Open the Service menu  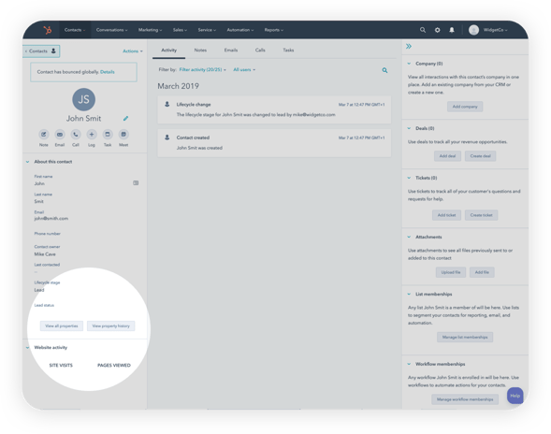tap(207, 30)
